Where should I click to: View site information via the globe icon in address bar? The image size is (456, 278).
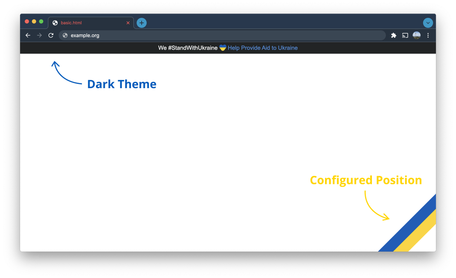[x=65, y=35]
